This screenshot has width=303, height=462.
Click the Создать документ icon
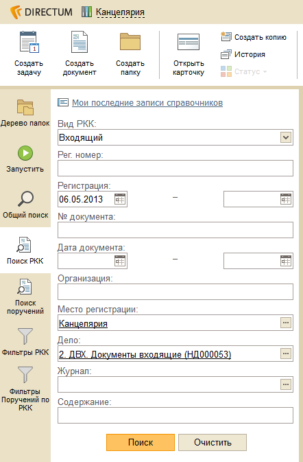[80, 42]
